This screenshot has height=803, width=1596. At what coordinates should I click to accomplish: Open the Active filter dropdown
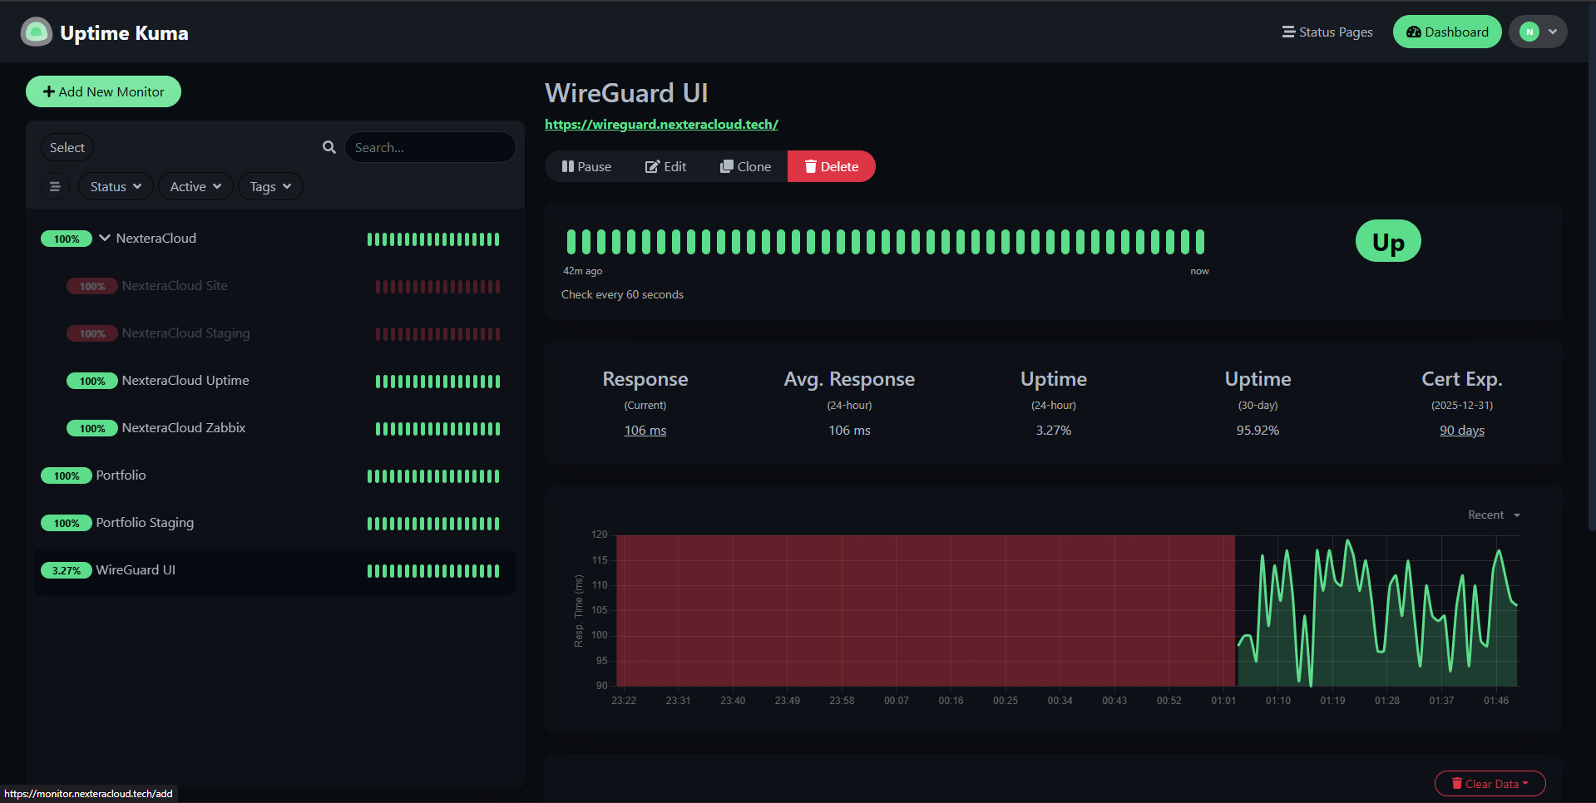[195, 186]
